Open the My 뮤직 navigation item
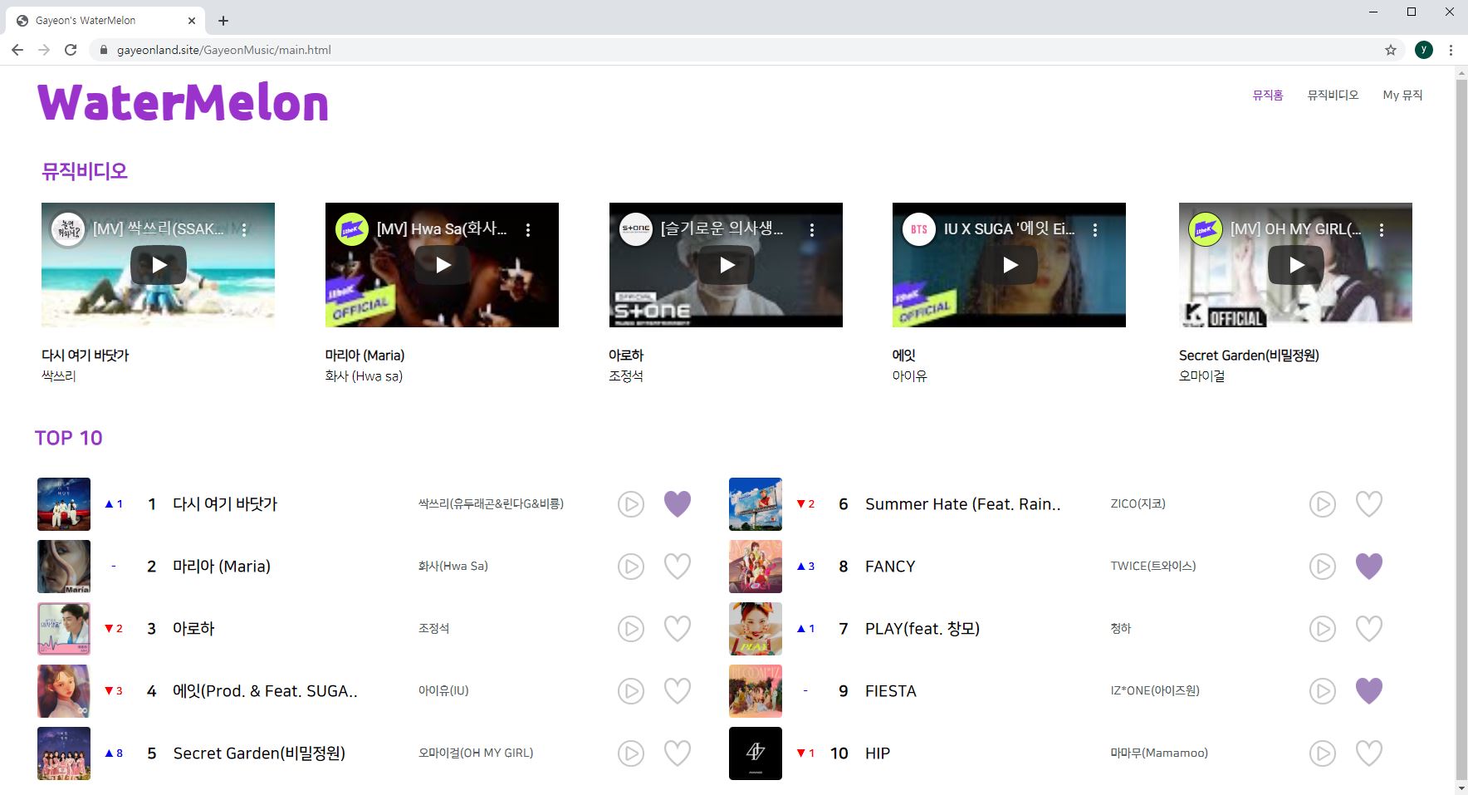 (1402, 96)
